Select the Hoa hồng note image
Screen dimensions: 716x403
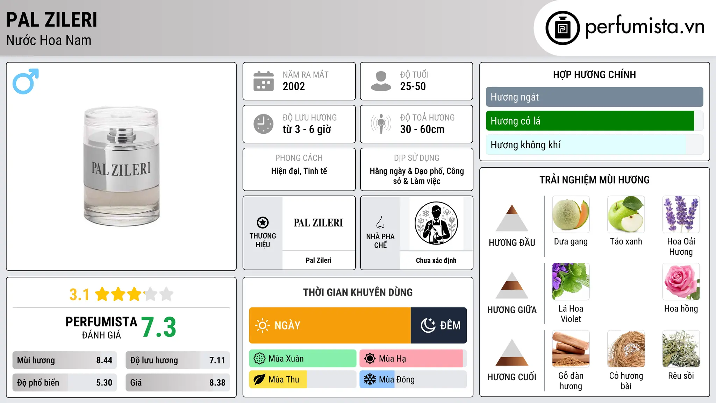(681, 282)
